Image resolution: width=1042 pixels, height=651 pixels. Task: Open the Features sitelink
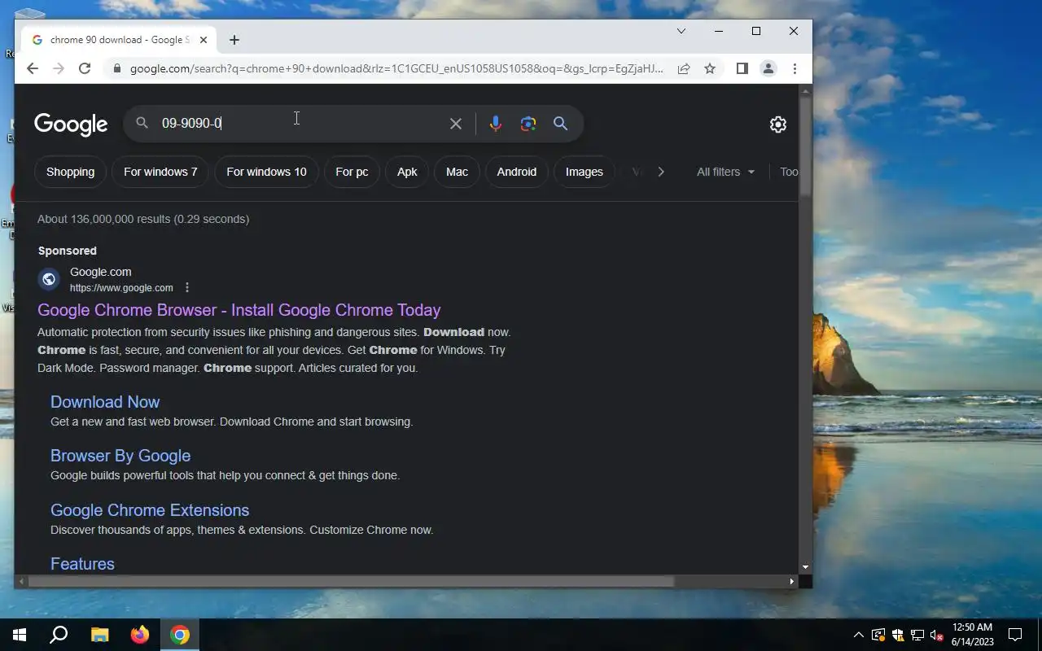[x=82, y=564]
